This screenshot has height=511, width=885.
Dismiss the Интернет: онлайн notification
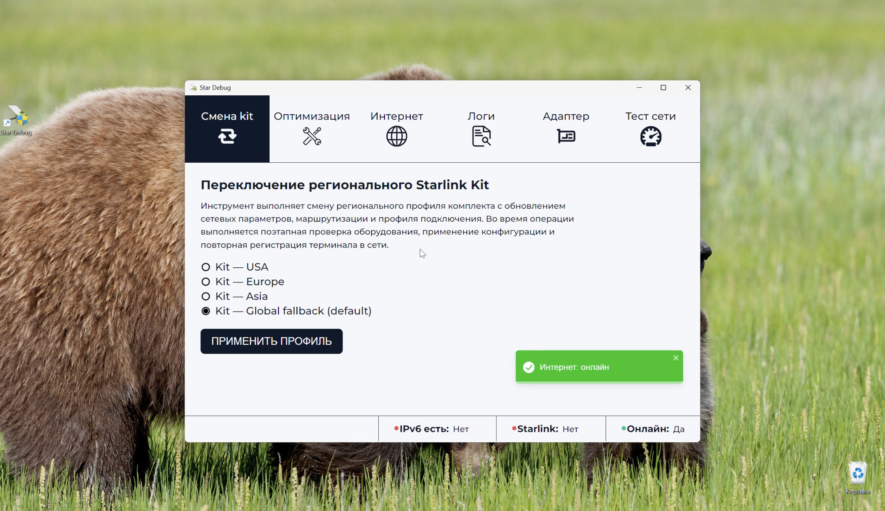(676, 358)
